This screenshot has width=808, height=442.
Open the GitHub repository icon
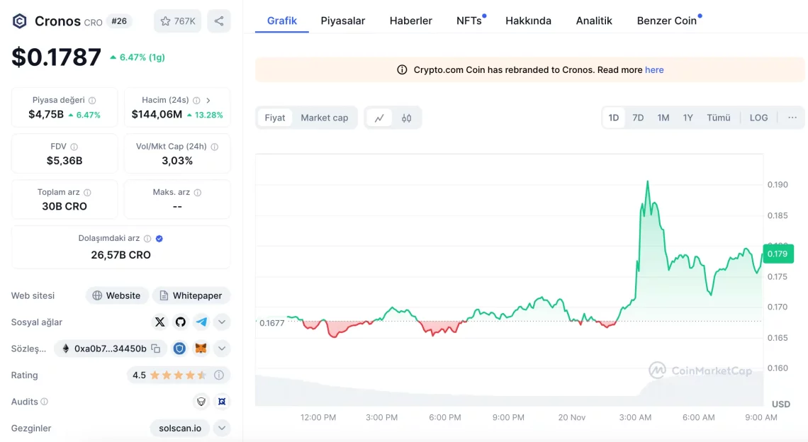[x=181, y=322]
